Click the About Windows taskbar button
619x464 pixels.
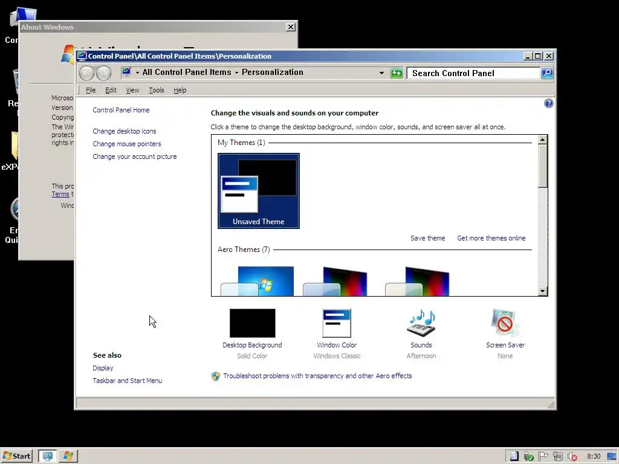68,456
